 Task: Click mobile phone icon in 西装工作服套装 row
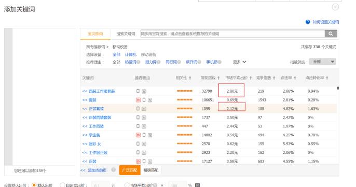[138, 91]
